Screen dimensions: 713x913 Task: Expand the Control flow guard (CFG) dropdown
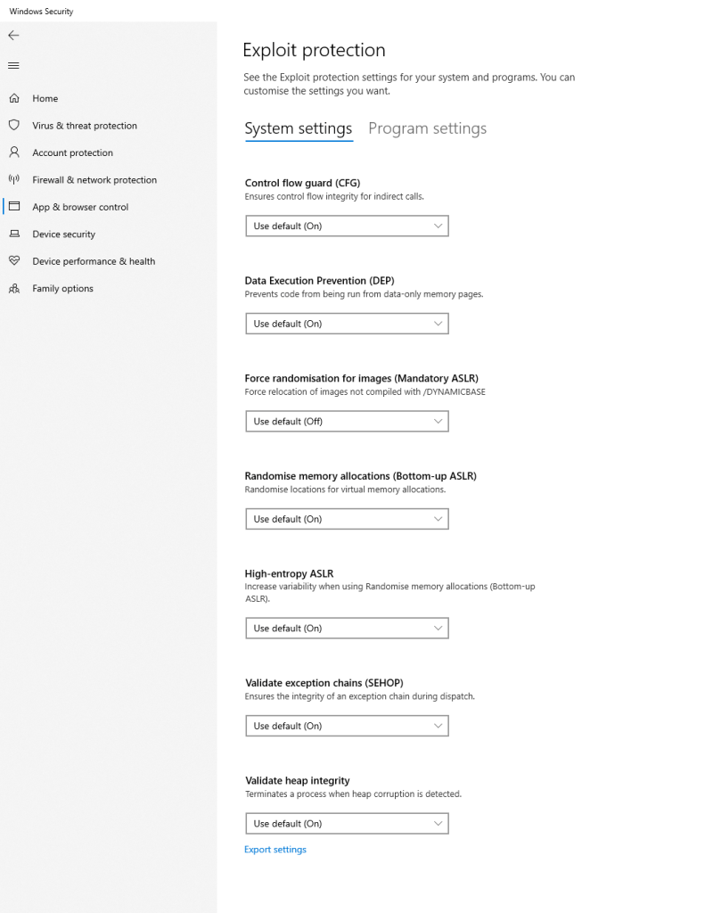(347, 226)
